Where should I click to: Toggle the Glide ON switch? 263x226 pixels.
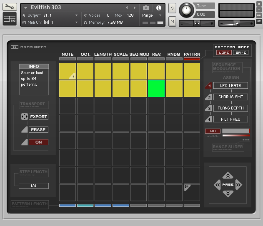point(213,131)
